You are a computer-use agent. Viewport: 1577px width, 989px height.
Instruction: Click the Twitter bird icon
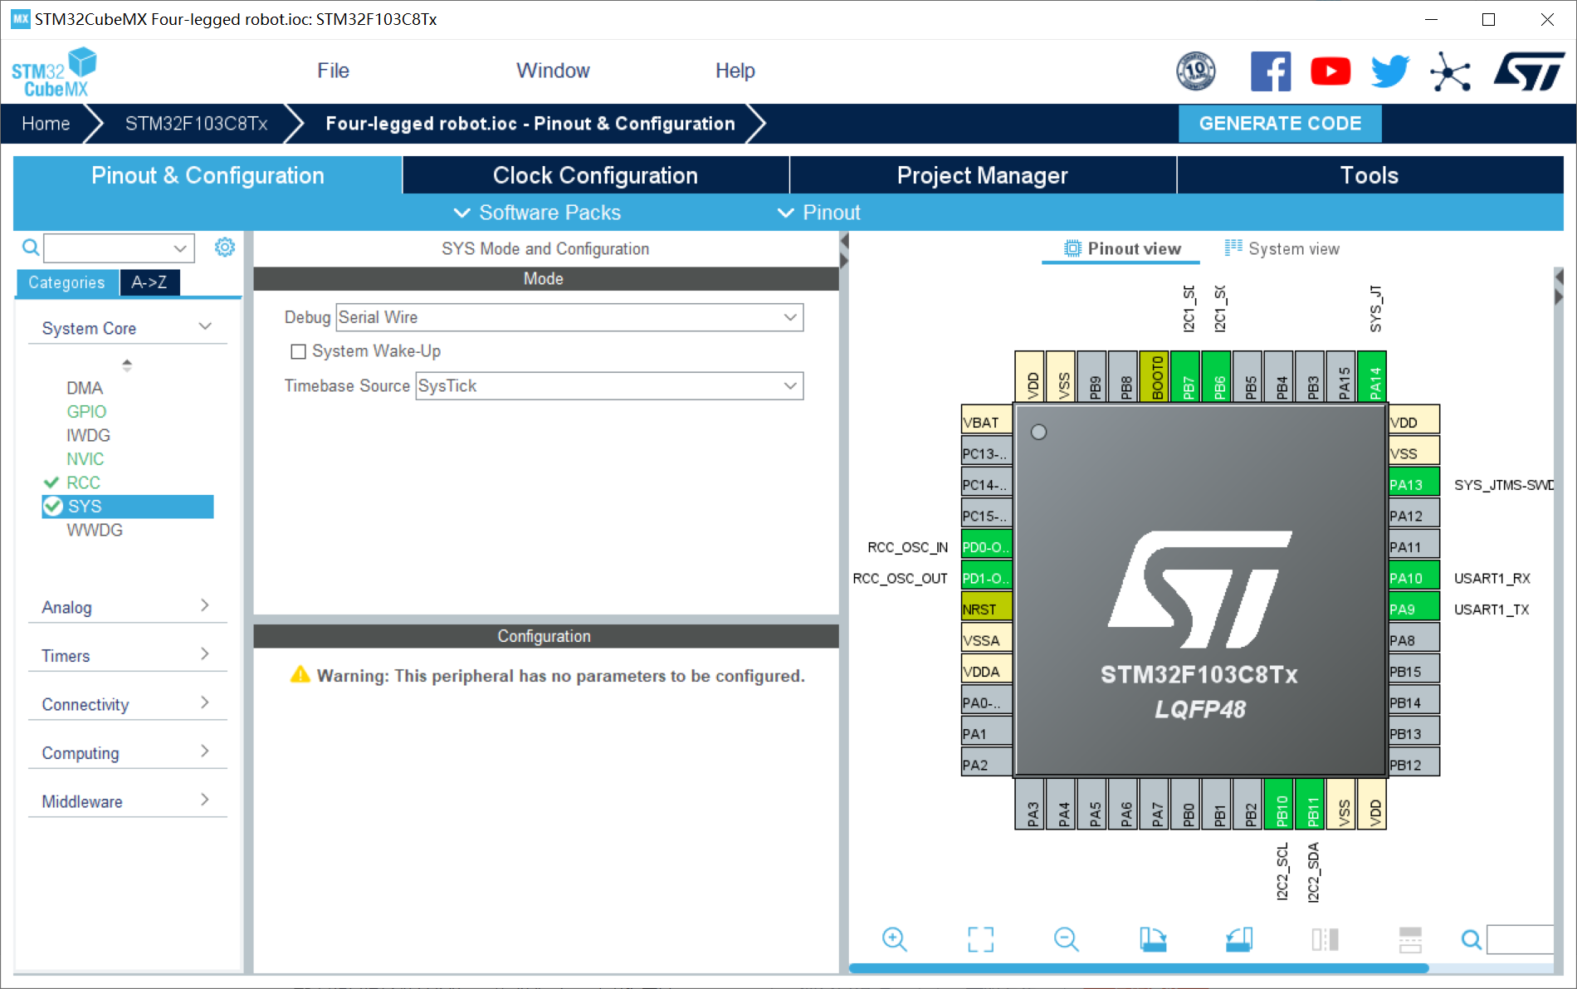pyautogui.click(x=1389, y=71)
